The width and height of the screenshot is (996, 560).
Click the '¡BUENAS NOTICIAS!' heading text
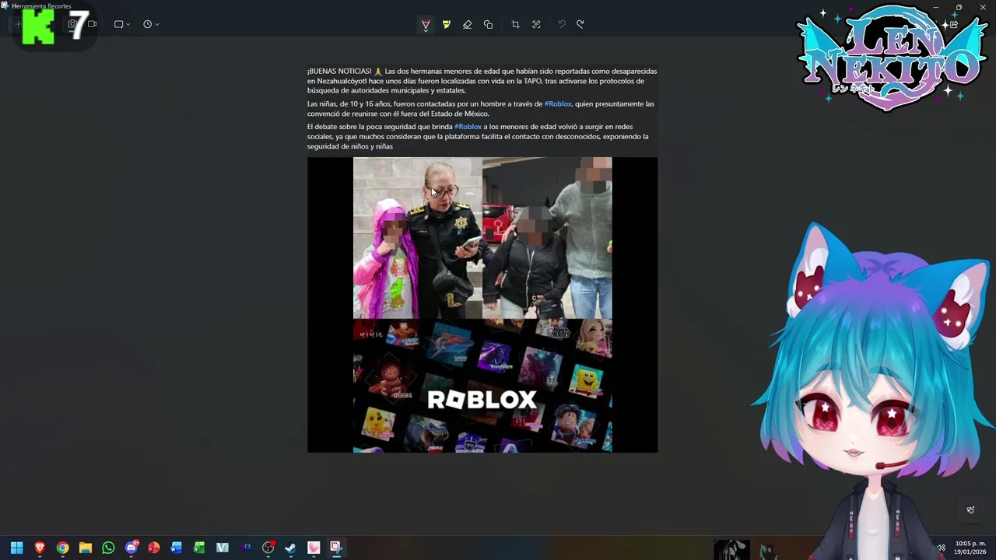tap(339, 71)
